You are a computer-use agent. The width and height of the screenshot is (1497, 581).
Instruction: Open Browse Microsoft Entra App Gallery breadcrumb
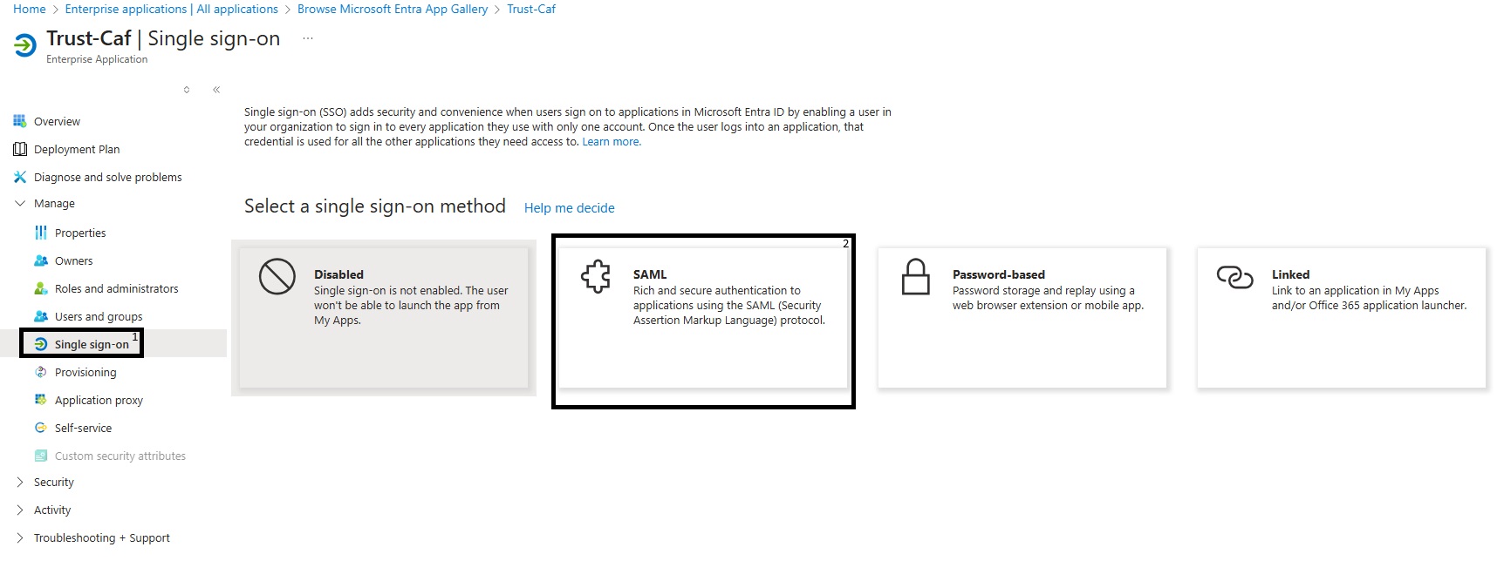pyautogui.click(x=393, y=9)
